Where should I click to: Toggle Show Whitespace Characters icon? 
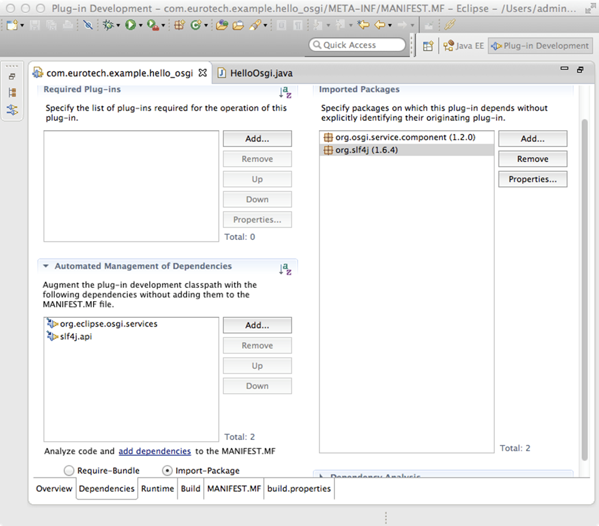[x=298, y=25]
